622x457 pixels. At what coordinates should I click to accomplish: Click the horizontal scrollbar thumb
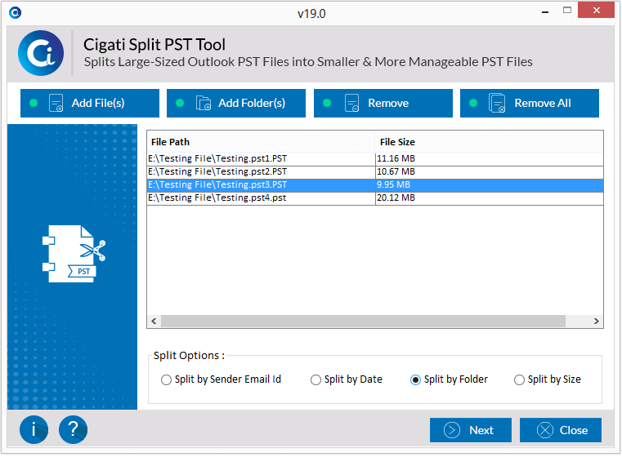[363, 322]
